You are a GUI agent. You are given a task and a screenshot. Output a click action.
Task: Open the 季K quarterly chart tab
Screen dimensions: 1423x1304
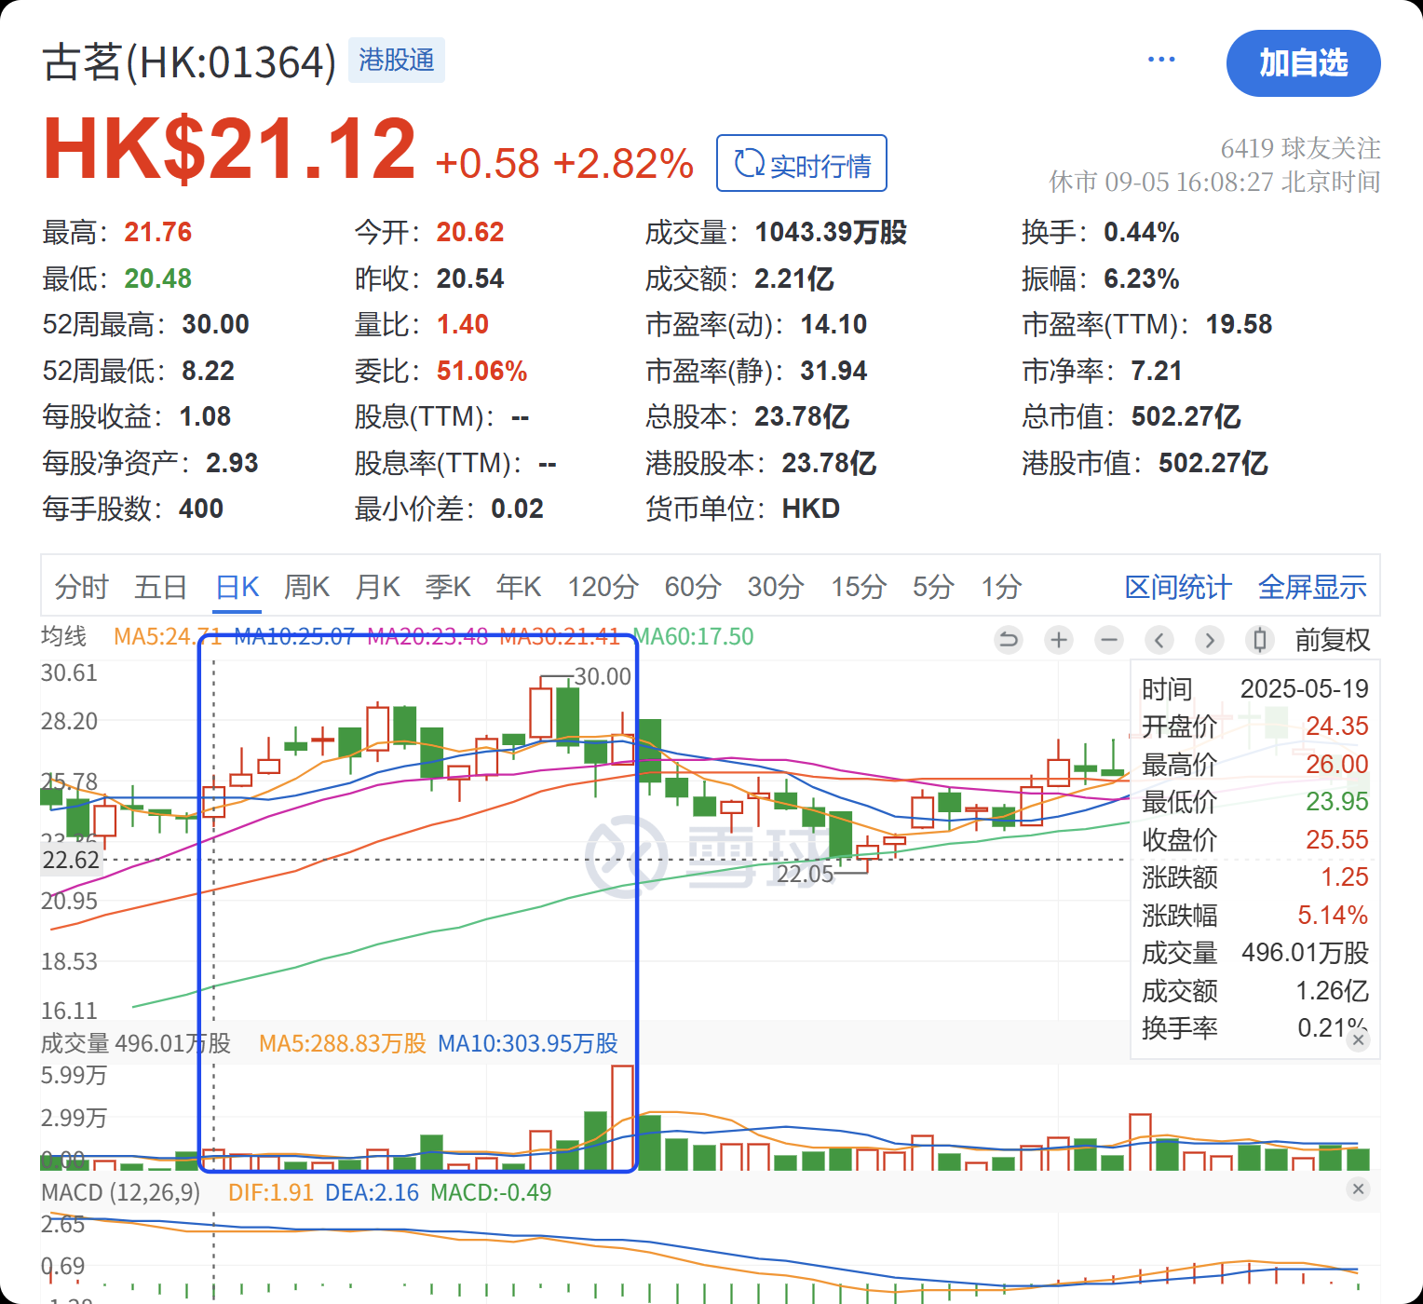(x=448, y=587)
